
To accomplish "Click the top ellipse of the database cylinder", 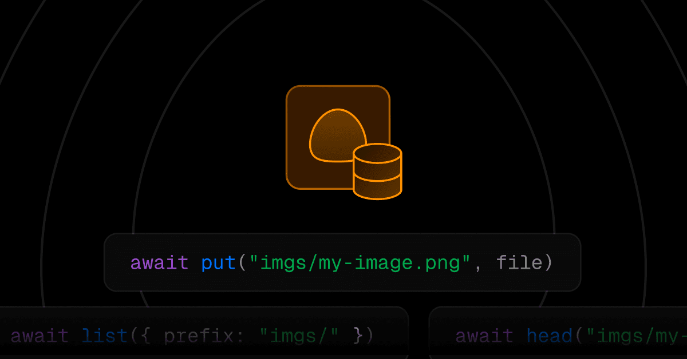I will click(377, 153).
